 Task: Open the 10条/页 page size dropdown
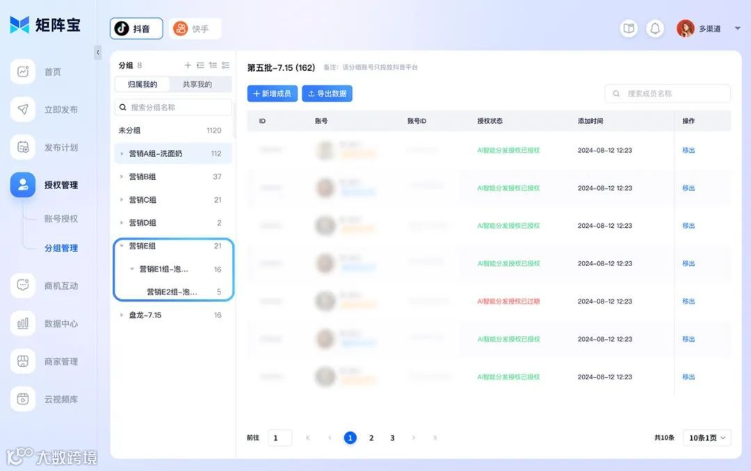706,438
